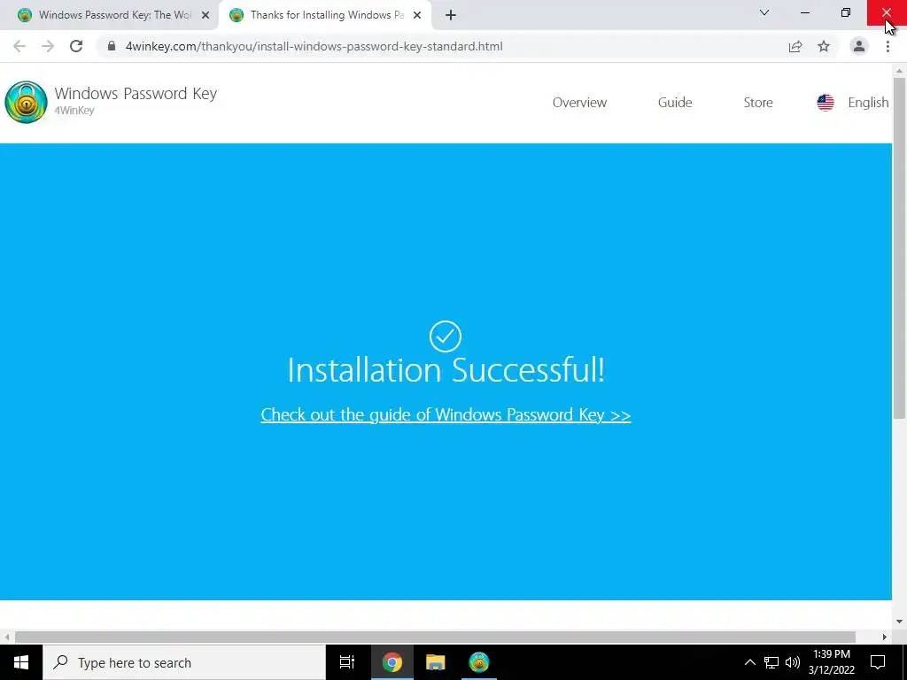Viewport: 907px width, 680px height.
Task: Go back to the previous page
Action: 19,46
